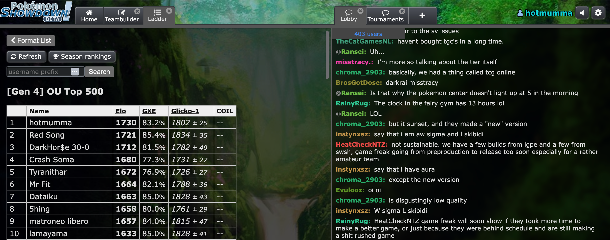Open the hotmumma user menu

[x=545, y=13]
